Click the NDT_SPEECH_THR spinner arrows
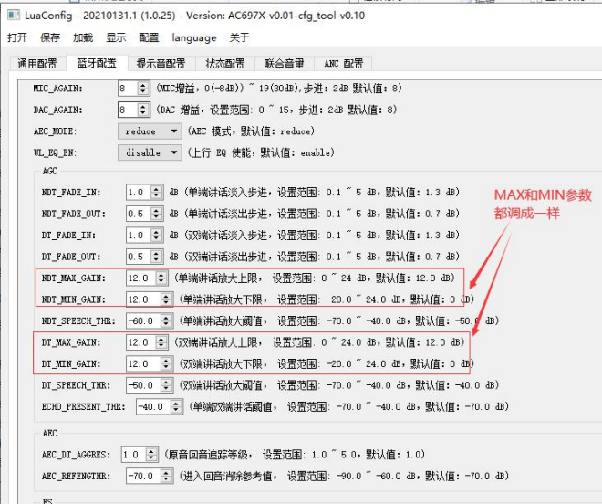Screen dimensions: 602x504 (166, 321)
